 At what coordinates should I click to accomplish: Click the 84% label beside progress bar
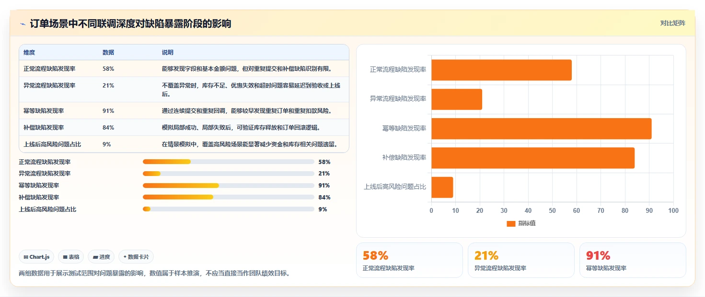click(x=324, y=197)
